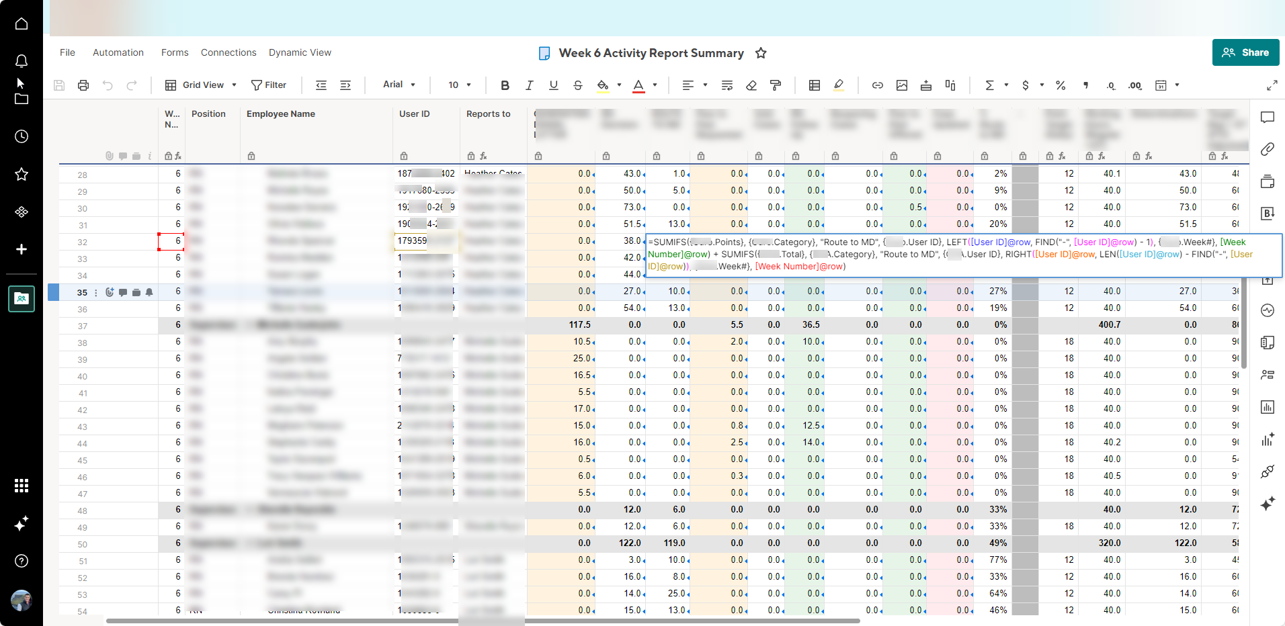
Task: Toggle the bell reminder icon on row 35
Action: point(149,292)
